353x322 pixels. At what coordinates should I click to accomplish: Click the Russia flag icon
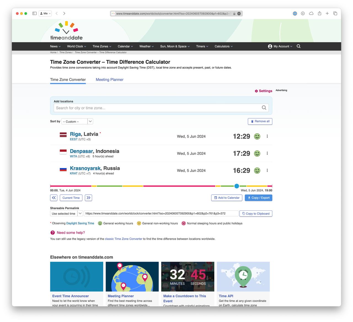tap(63, 169)
